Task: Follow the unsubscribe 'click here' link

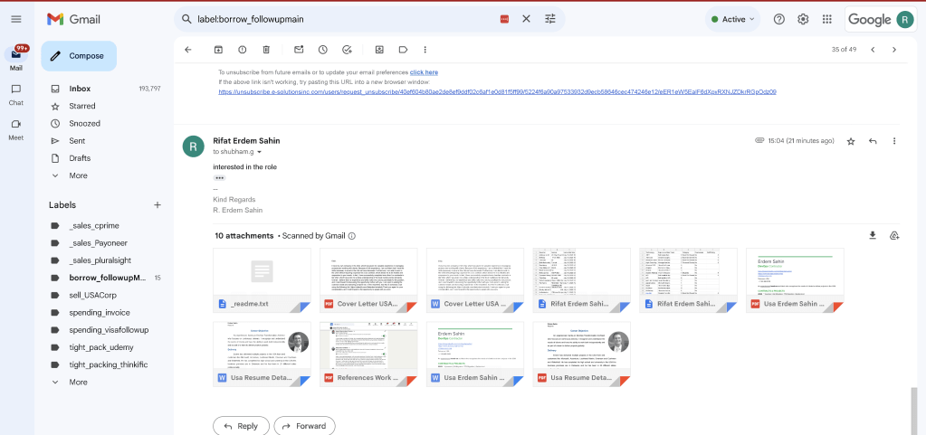Action: pos(424,72)
